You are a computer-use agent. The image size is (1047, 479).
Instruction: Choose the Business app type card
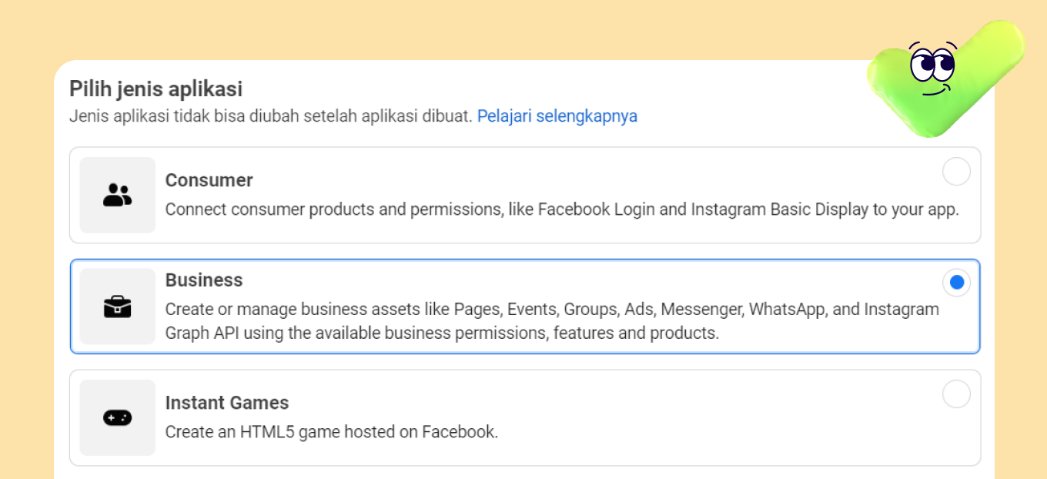(525, 306)
